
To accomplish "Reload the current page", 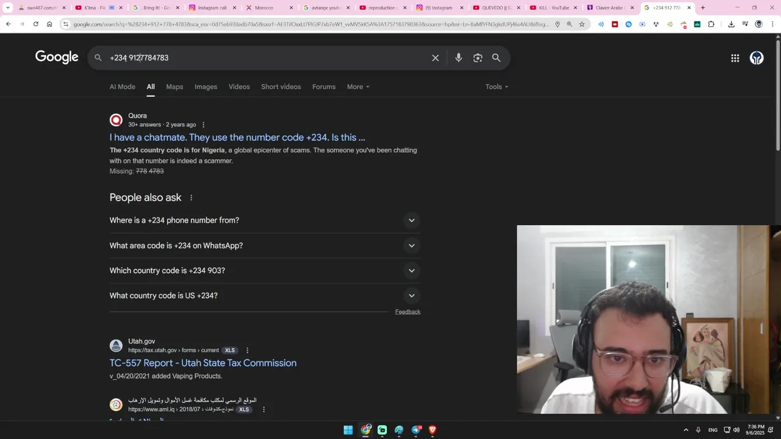I will tap(35, 24).
